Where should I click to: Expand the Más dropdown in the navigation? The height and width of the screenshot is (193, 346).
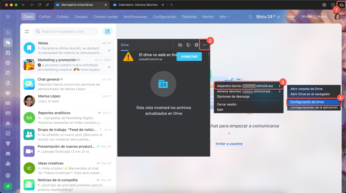click(x=225, y=17)
